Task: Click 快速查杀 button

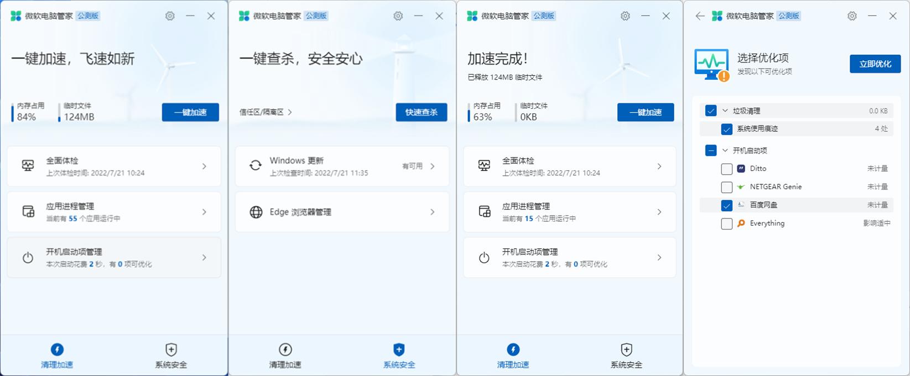Action: click(422, 112)
